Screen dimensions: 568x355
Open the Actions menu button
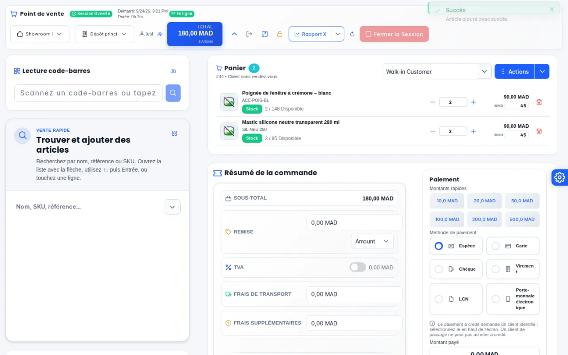[515, 71]
